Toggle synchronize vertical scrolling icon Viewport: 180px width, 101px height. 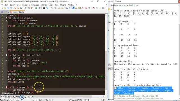[x=59, y=8]
